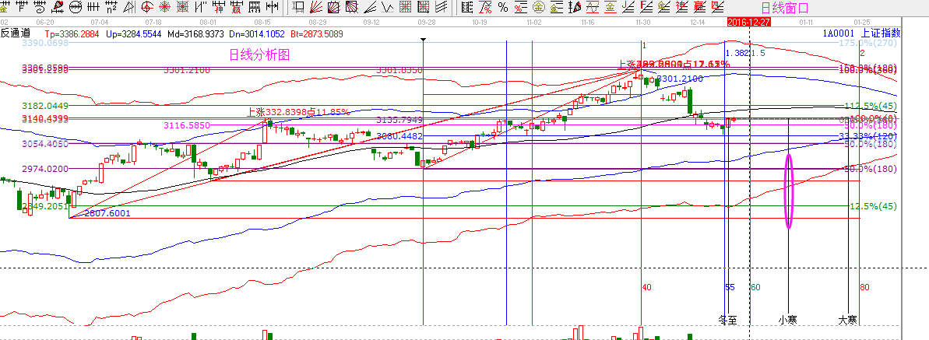Image resolution: width=929 pixels, height=340 pixels.
Task: Select the zigzag wave line tool
Action: point(388,7)
